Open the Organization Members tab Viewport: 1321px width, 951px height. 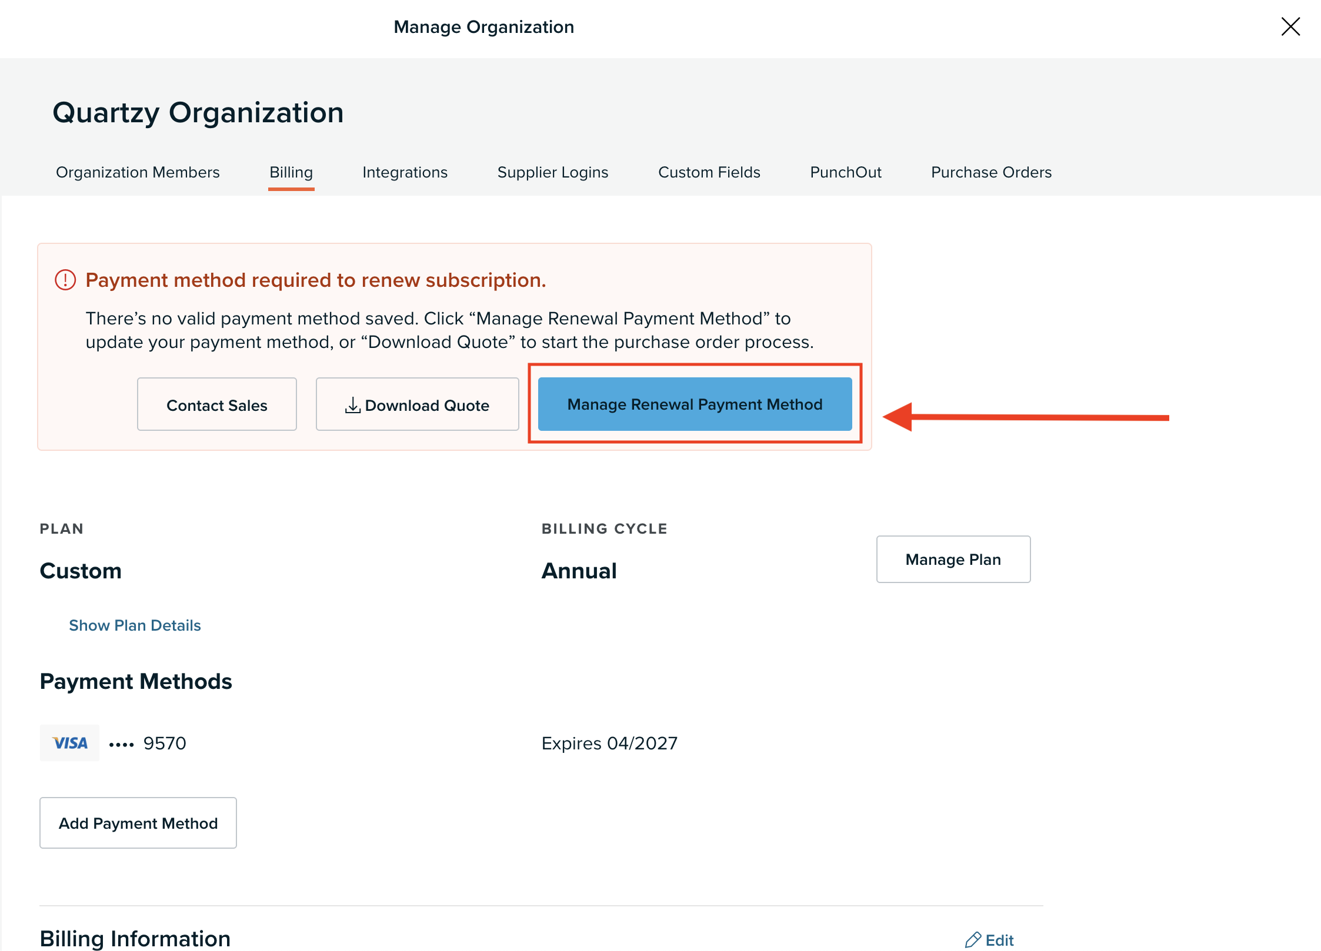click(x=138, y=172)
